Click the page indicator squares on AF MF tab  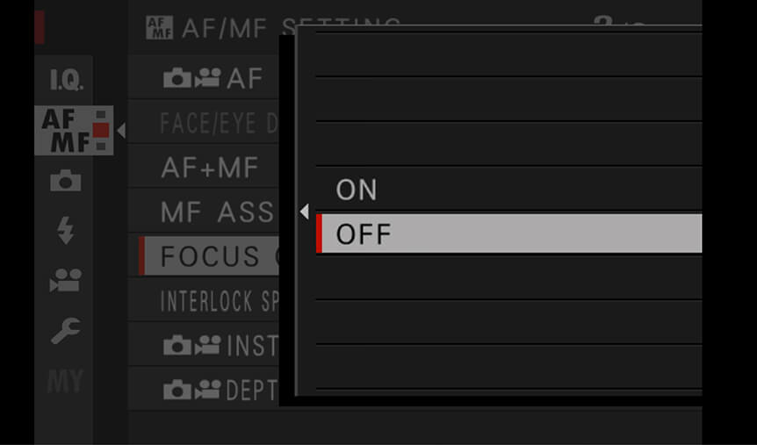[x=100, y=130]
